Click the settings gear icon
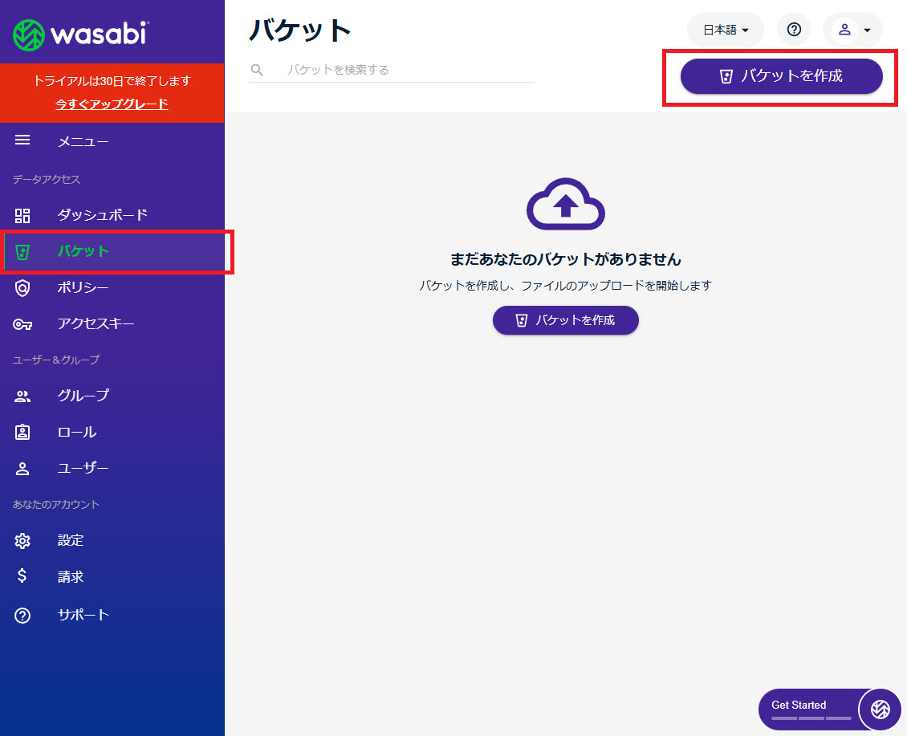This screenshot has width=907, height=736. [22, 541]
